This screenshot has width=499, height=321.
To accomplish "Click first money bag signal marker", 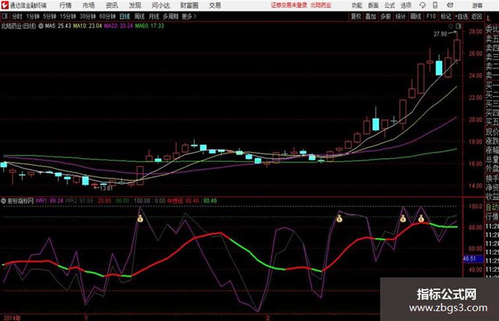I will [x=140, y=218].
